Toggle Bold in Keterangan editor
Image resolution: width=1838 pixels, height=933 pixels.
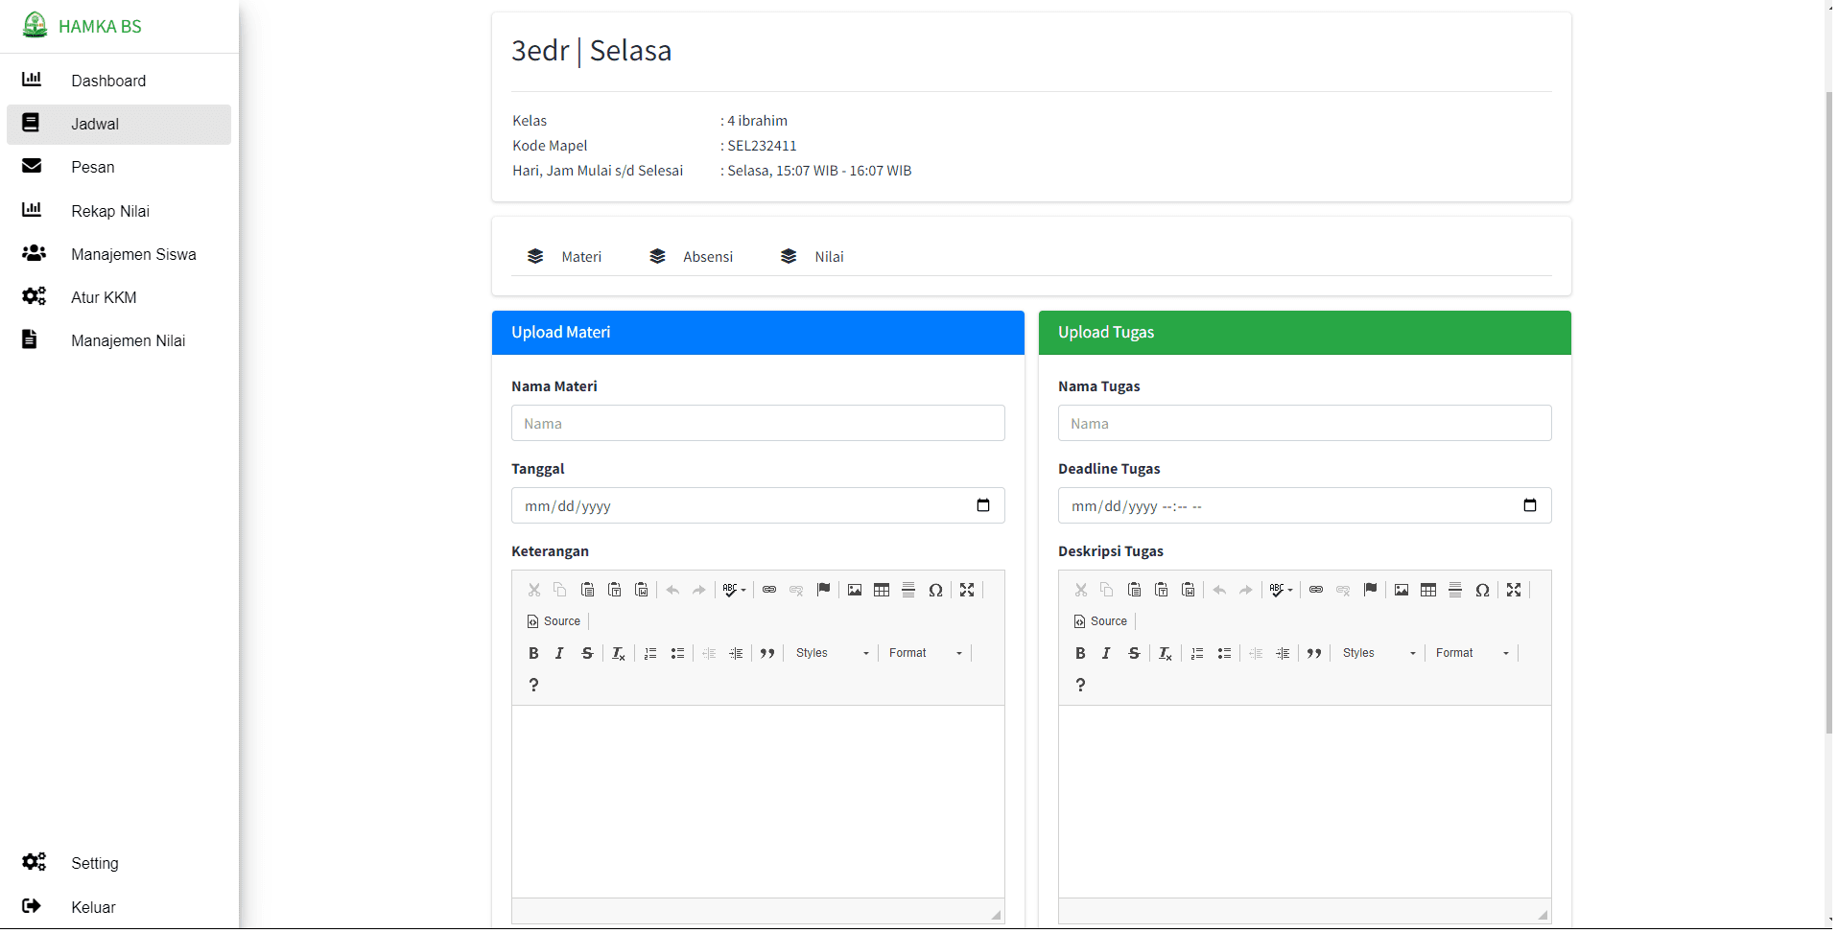click(x=533, y=653)
